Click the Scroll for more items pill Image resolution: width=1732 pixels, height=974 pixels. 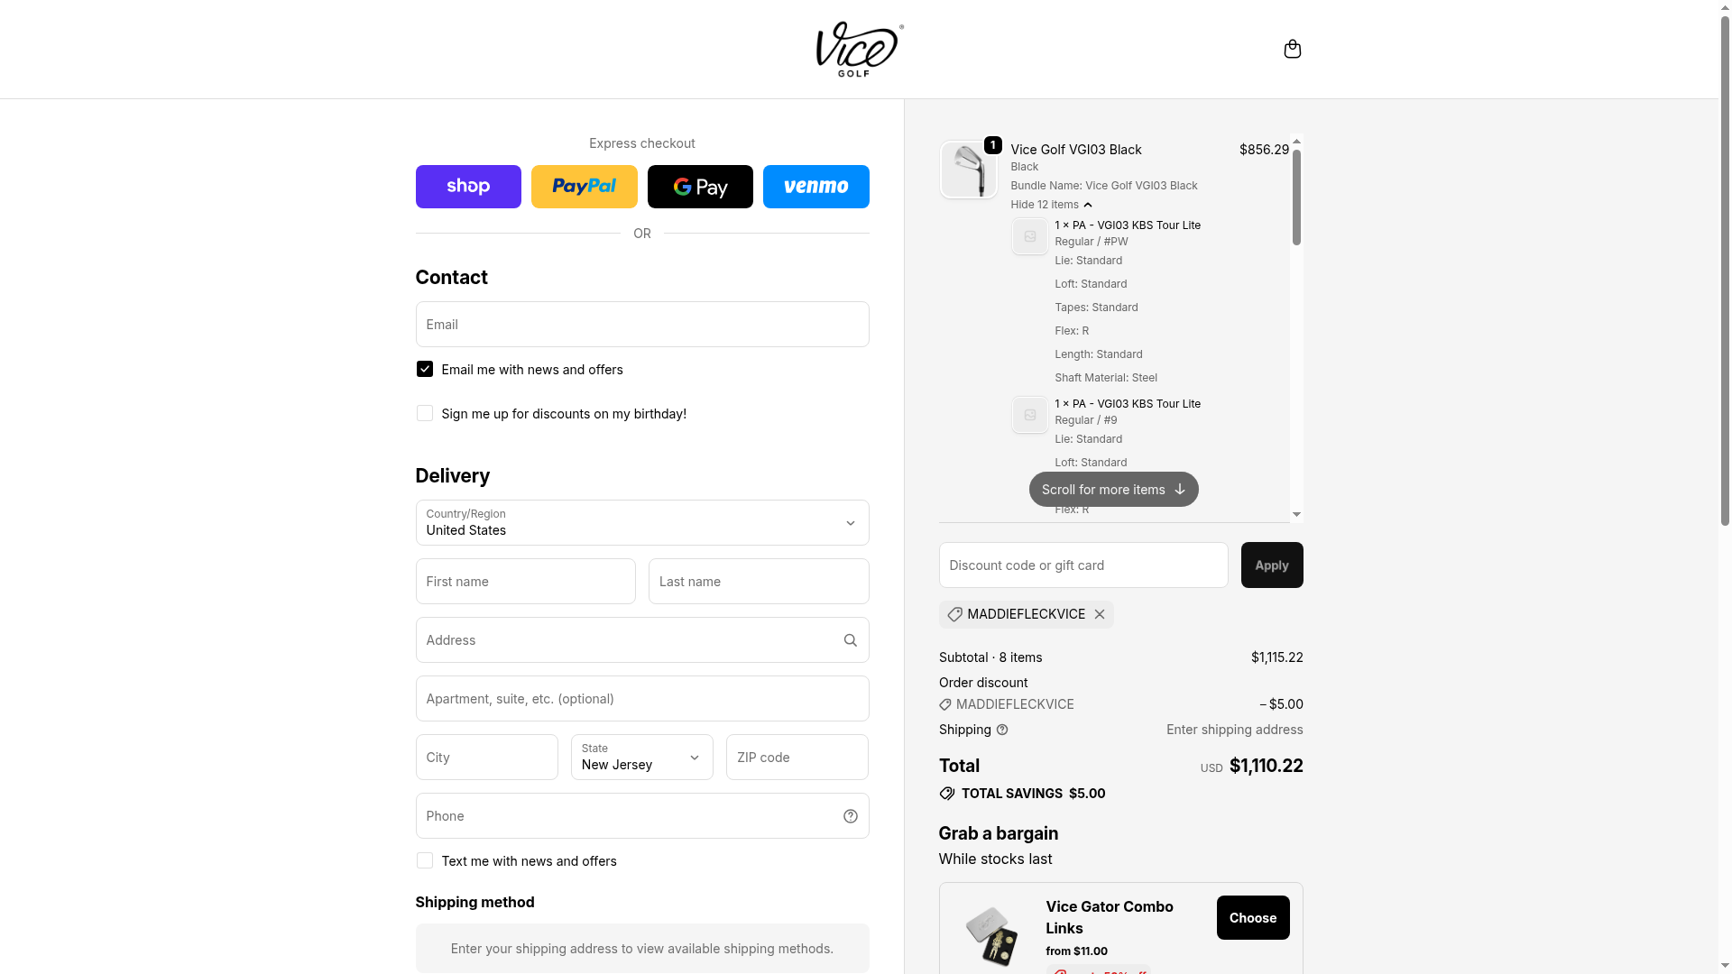click(1113, 490)
